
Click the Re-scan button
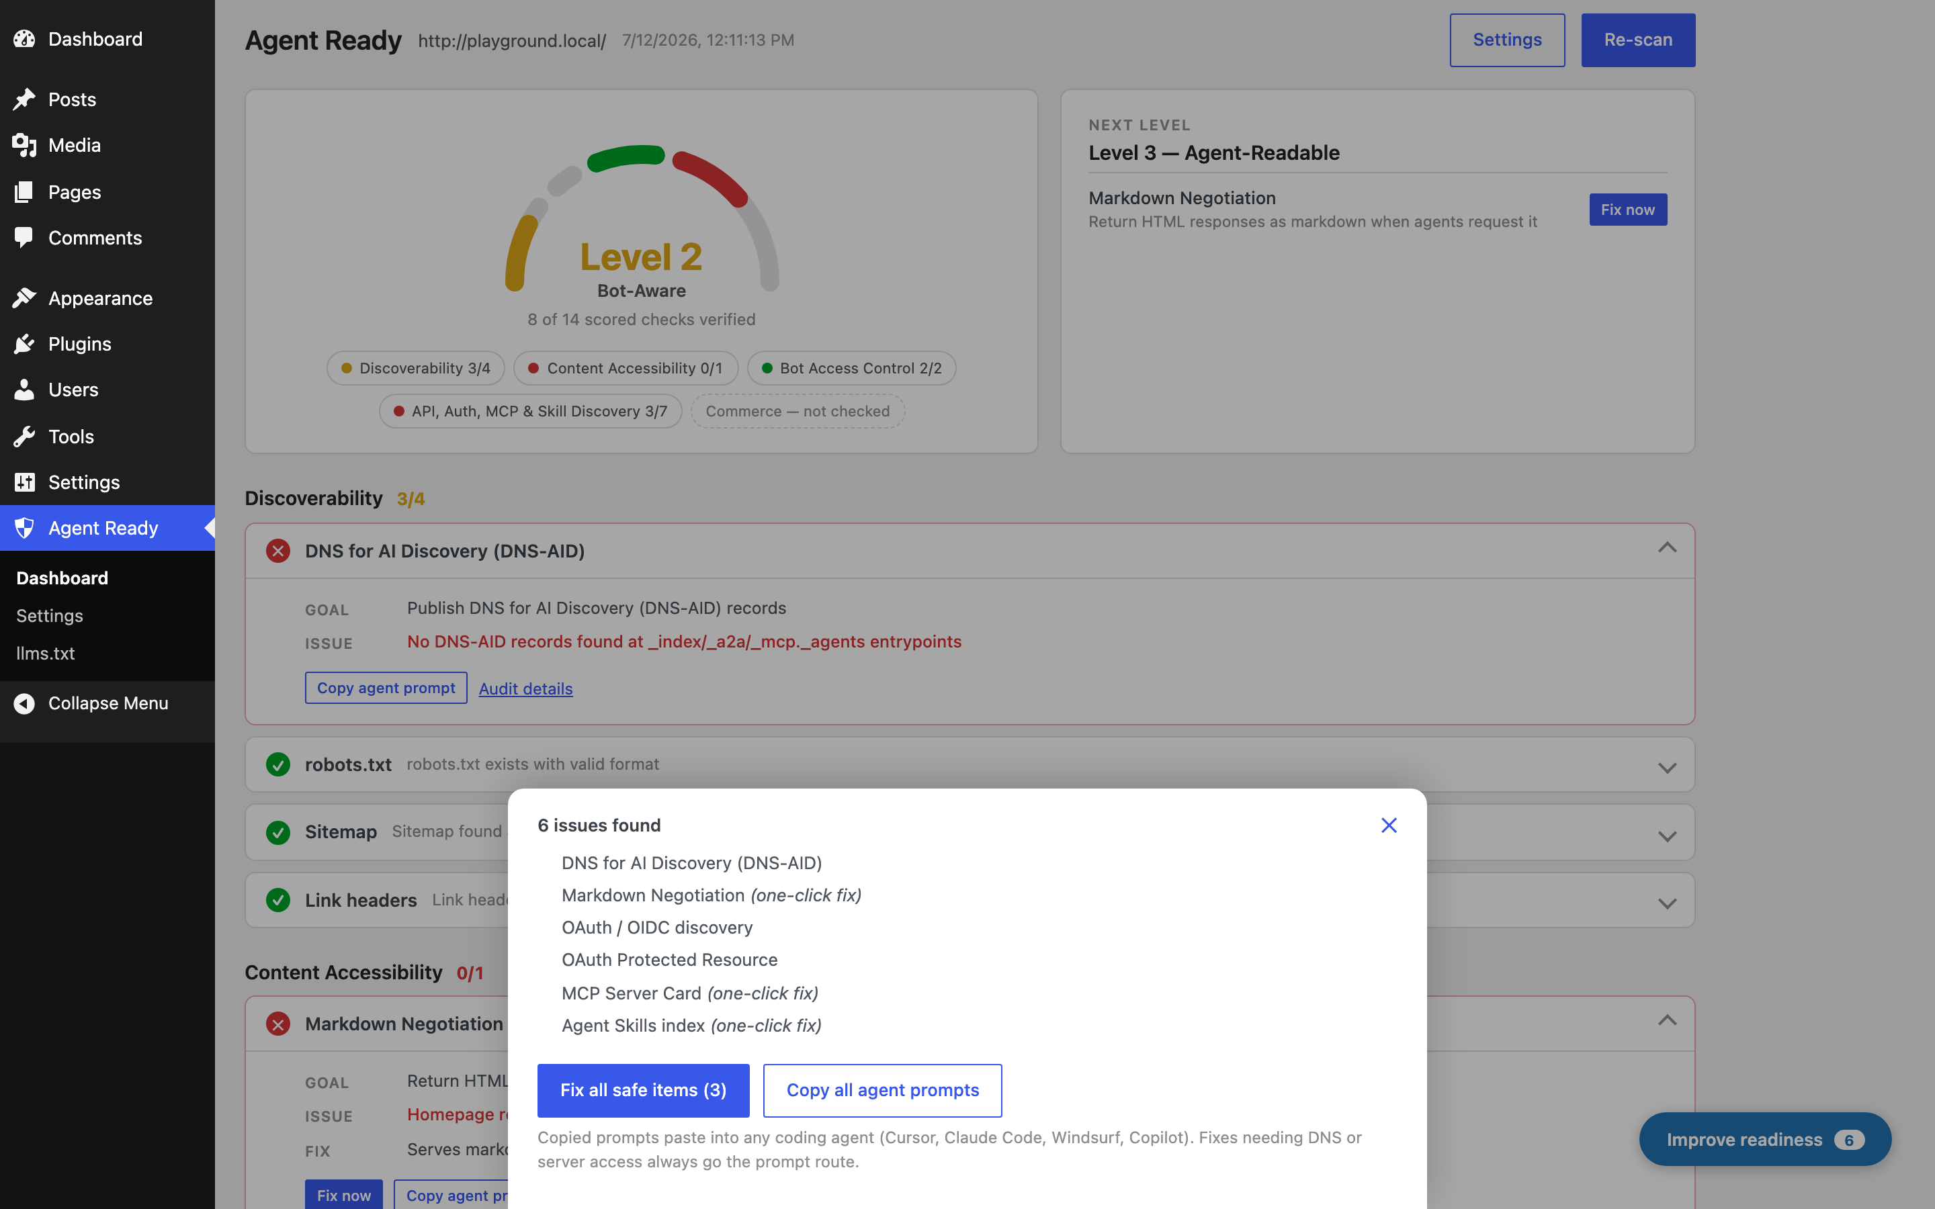coord(1637,40)
